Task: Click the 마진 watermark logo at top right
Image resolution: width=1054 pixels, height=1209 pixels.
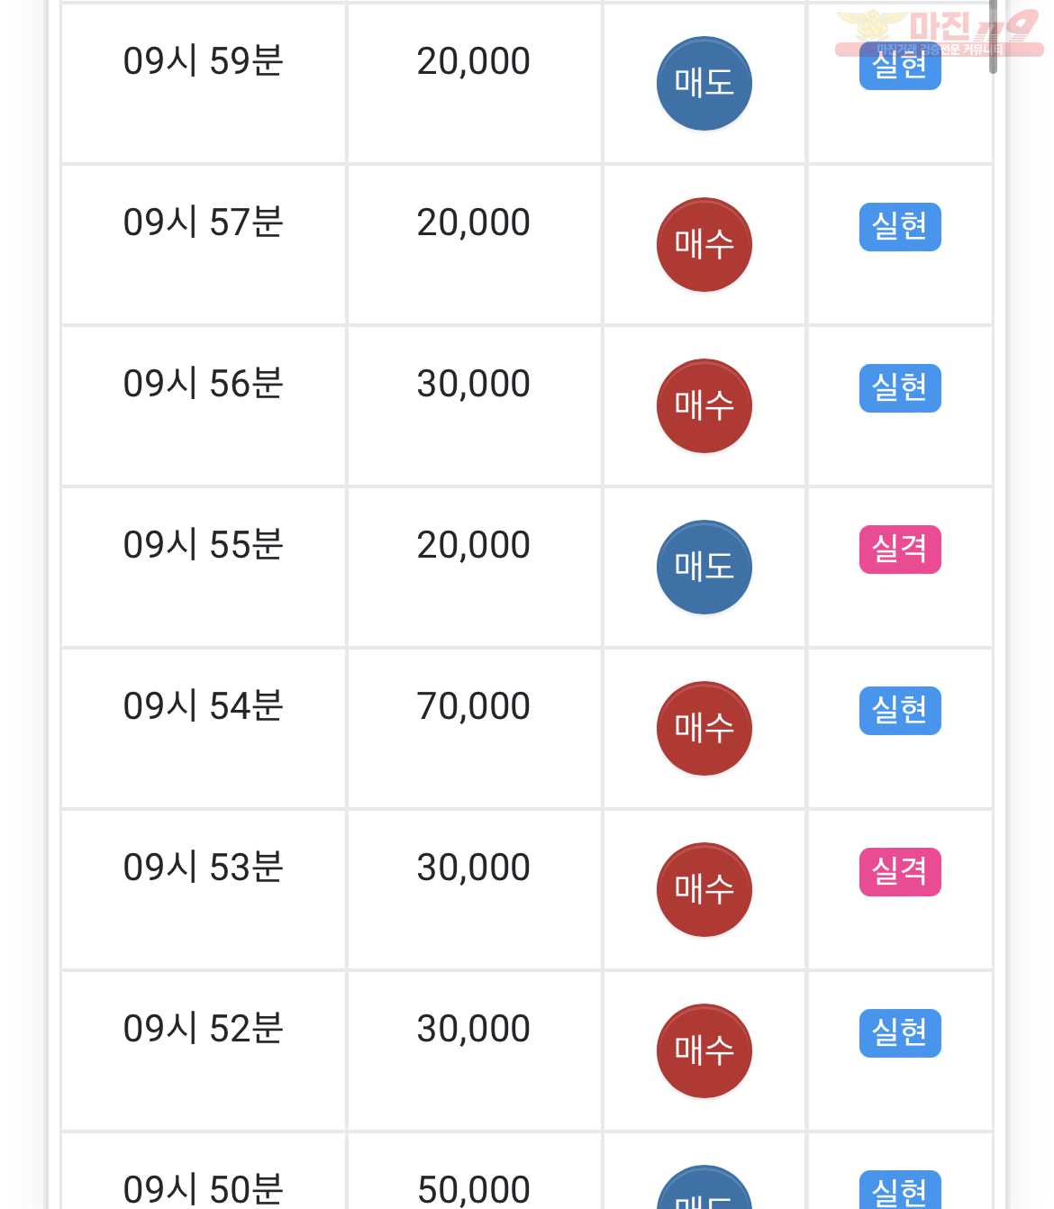Action: 939,33
